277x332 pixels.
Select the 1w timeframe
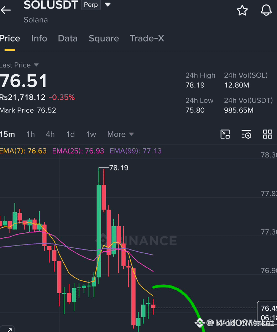91,134
